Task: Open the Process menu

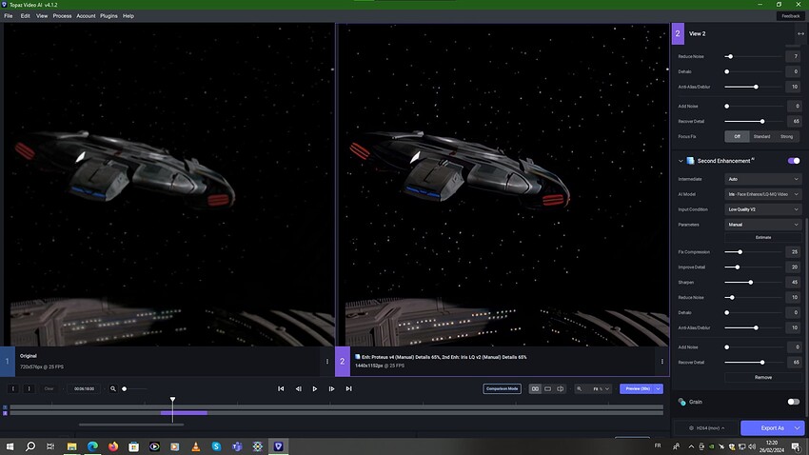Action: tap(62, 16)
